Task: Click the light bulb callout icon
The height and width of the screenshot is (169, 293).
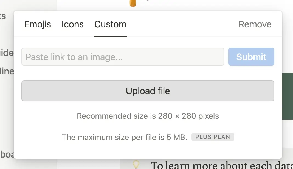Action: [x=136, y=164]
